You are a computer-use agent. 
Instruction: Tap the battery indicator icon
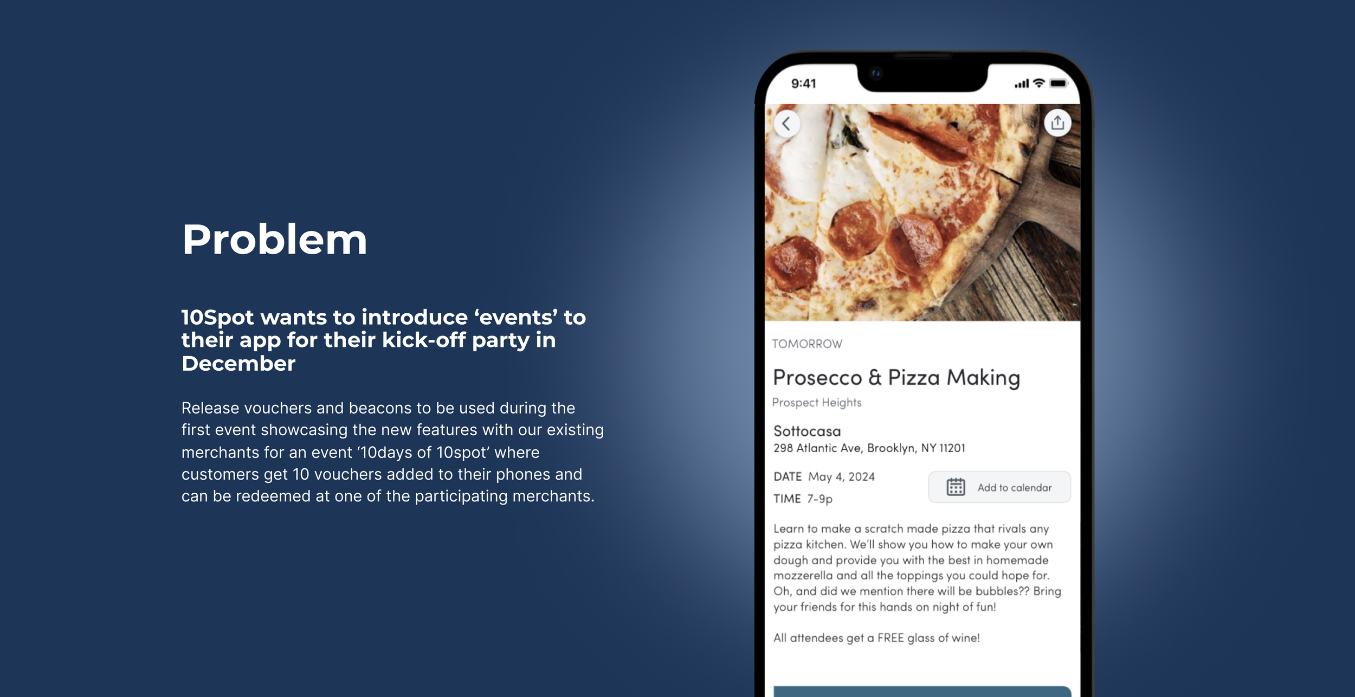pyautogui.click(x=1059, y=83)
